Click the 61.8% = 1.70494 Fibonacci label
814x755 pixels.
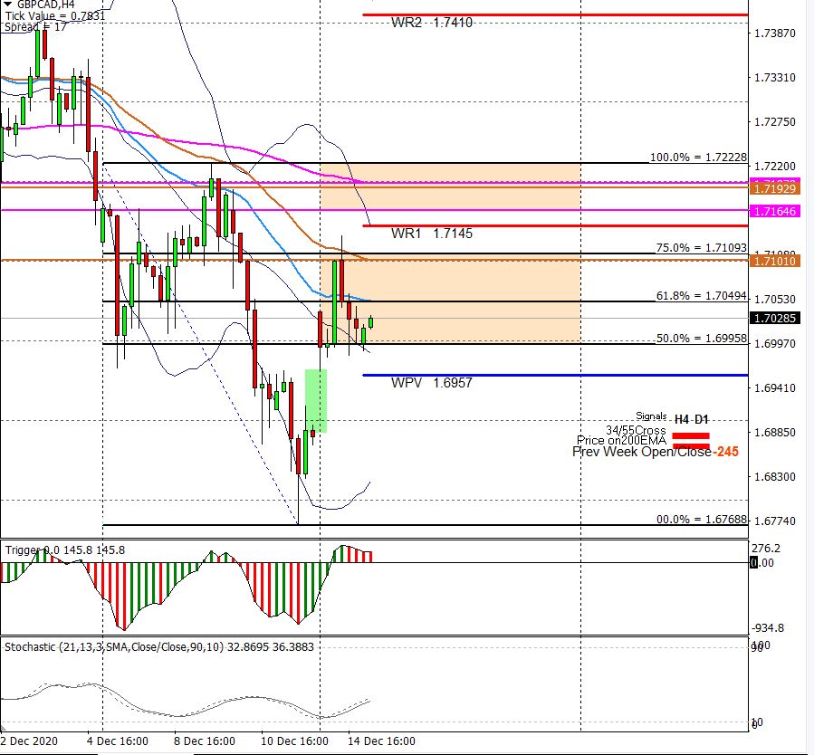coord(701,296)
